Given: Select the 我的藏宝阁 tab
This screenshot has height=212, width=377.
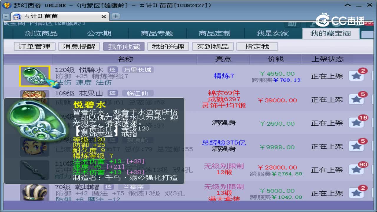Looking at the screenshot, I should 330,33.
